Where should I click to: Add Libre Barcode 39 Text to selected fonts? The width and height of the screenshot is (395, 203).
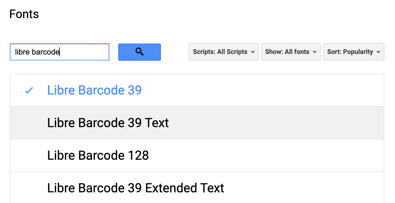(197, 123)
